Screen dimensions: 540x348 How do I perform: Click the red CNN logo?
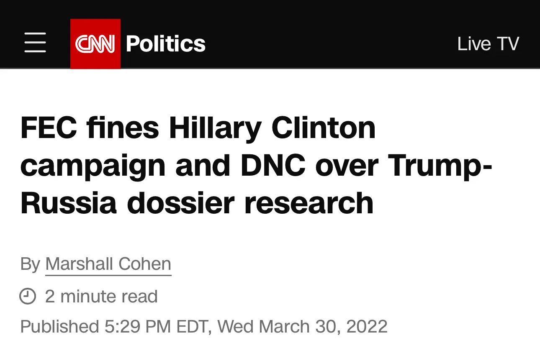tap(95, 43)
